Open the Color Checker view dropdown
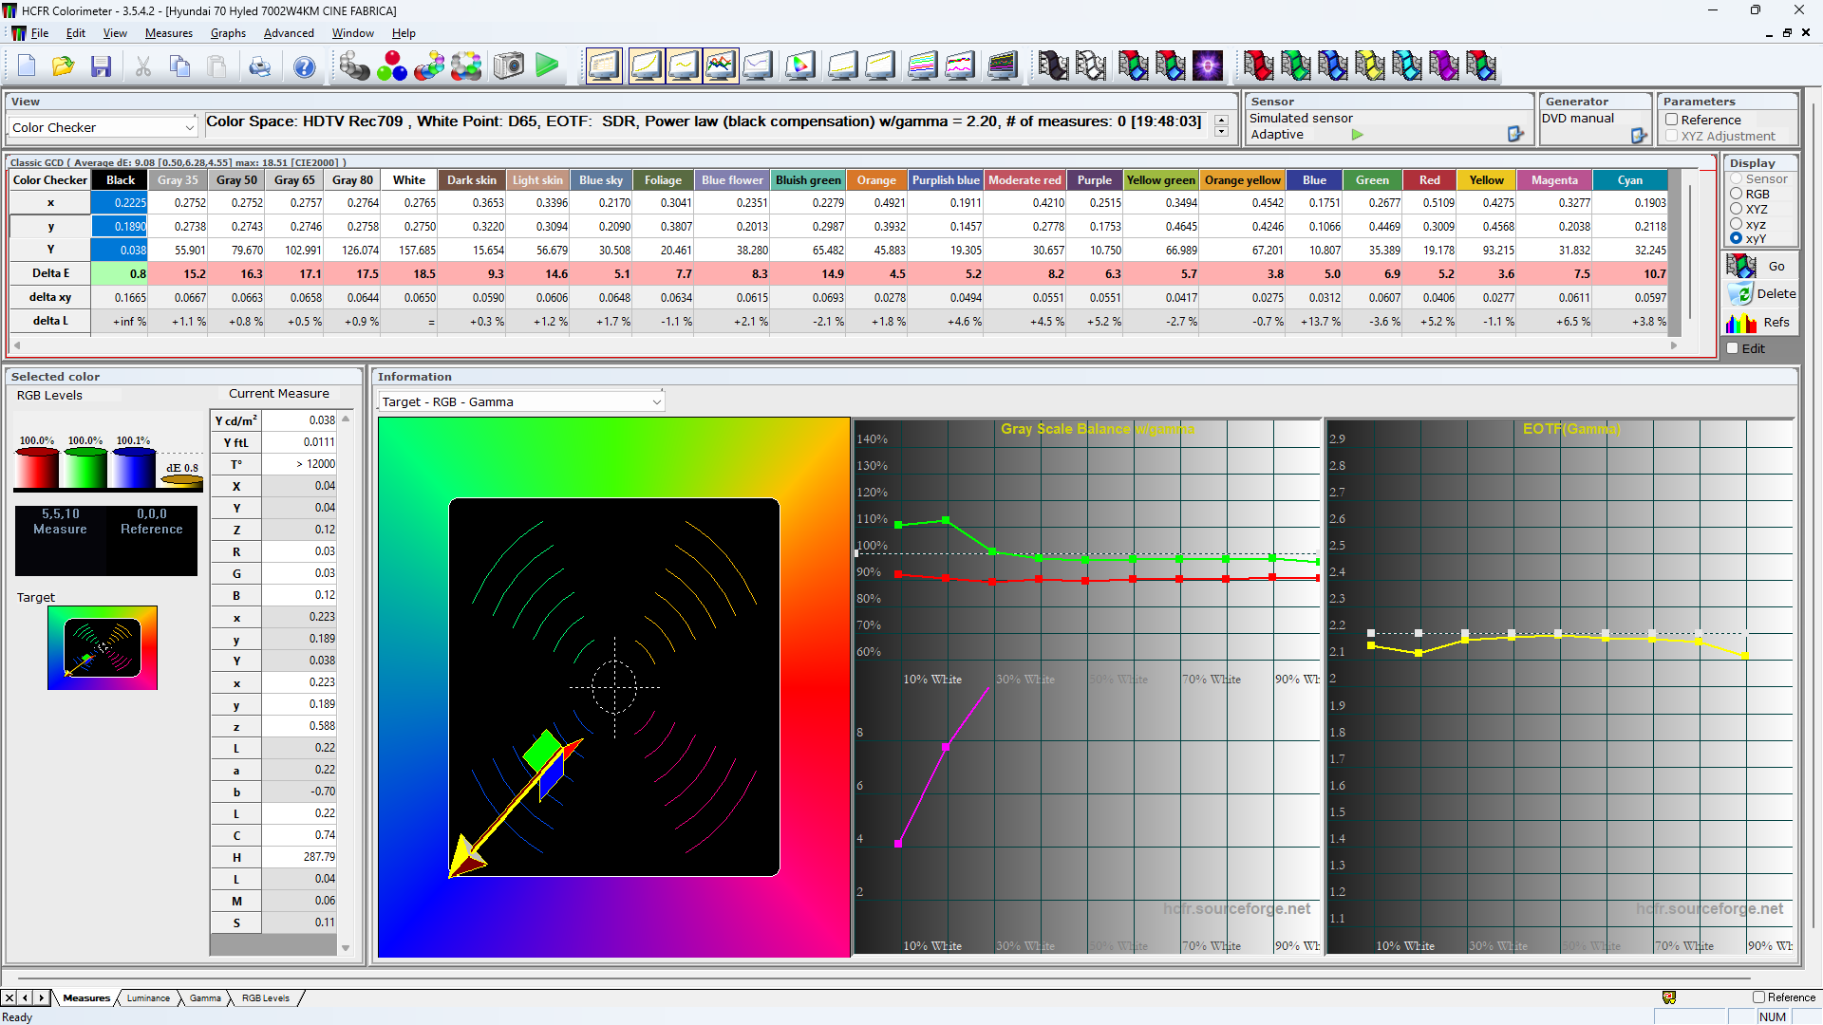The image size is (1823, 1025). (x=191, y=126)
